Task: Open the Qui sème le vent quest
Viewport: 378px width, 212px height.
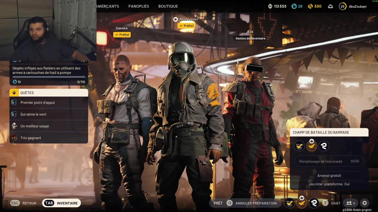Action: [x=49, y=114]
